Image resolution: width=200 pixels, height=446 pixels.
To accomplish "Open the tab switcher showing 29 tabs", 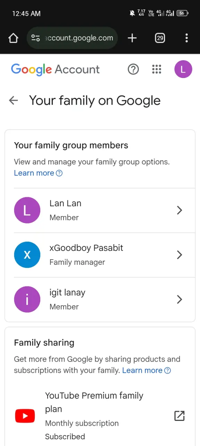I will pyautogui.click(x=160, y=38).
